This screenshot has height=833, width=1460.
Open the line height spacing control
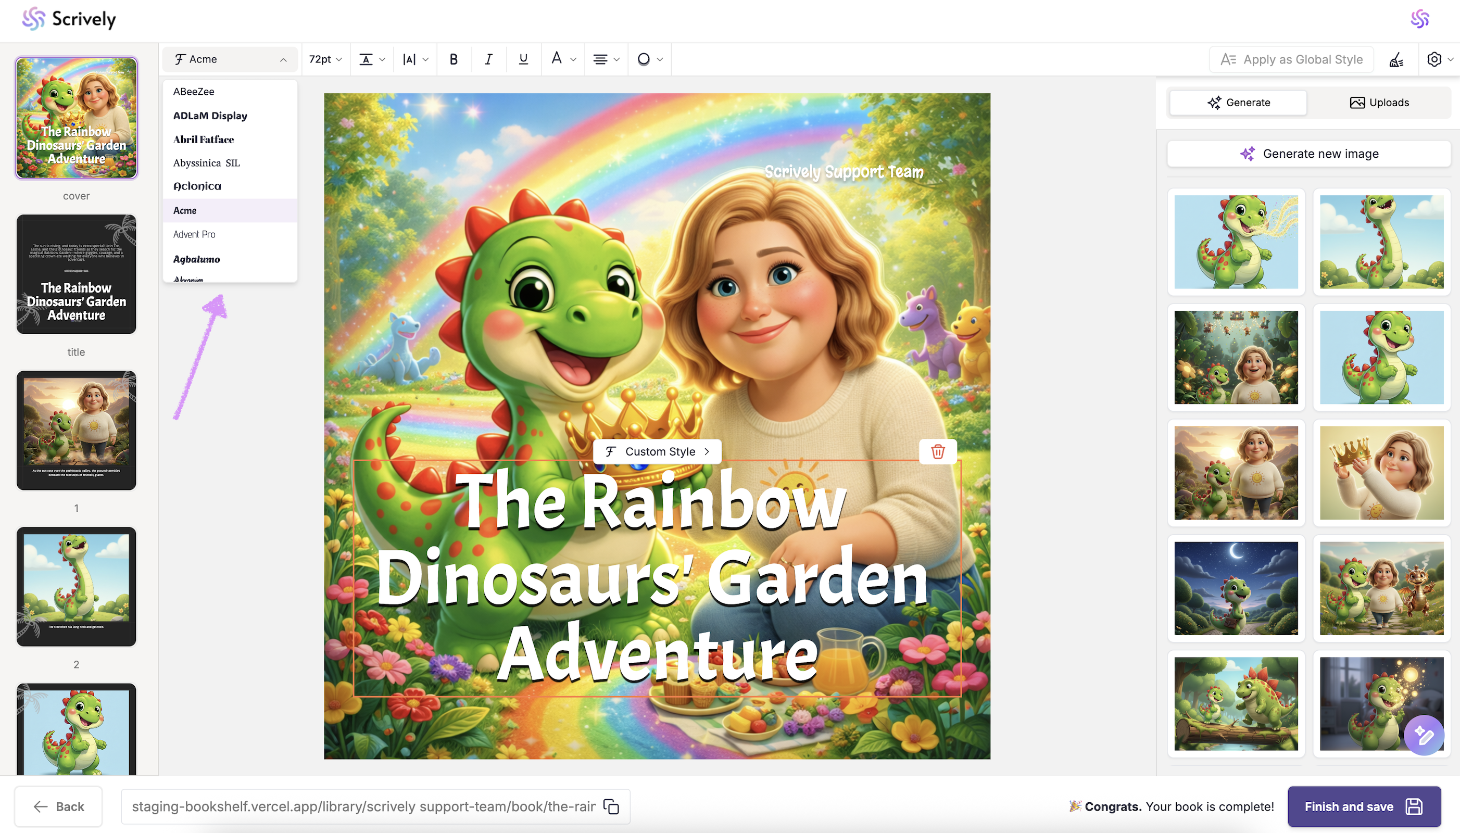tap(371, 59)
